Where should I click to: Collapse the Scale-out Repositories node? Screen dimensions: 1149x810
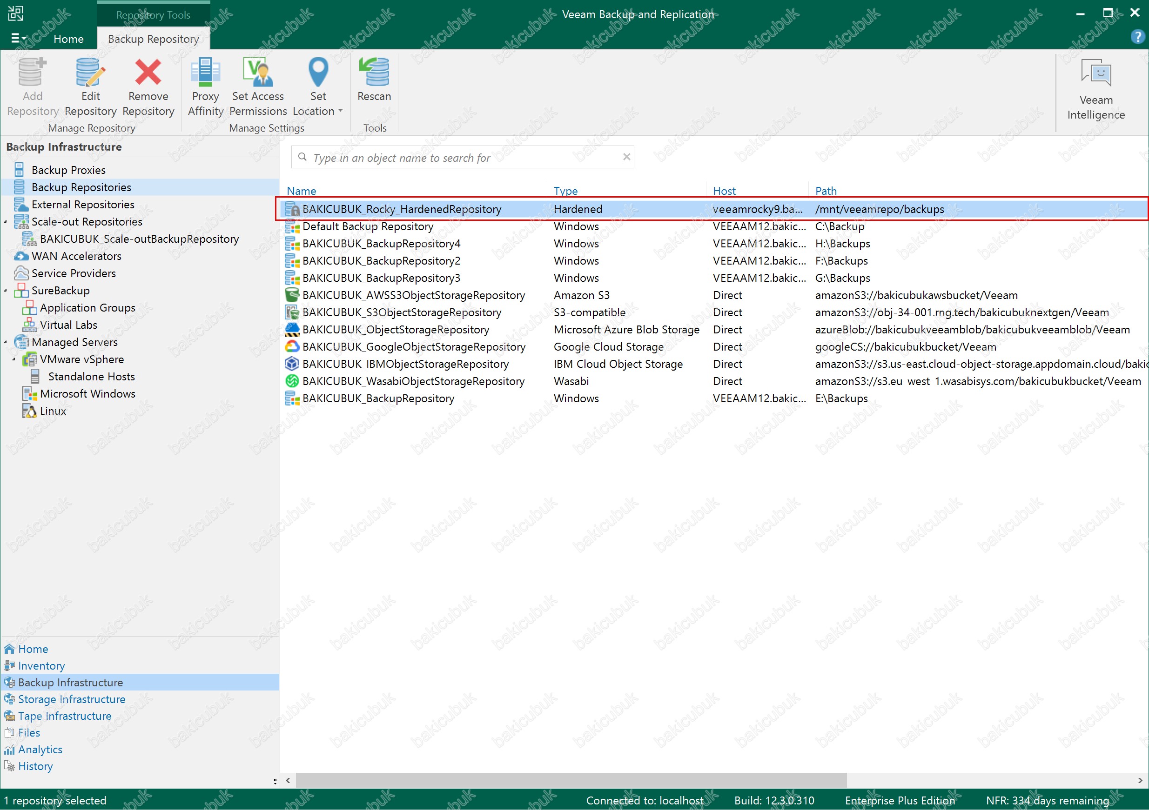click(6, 221)
